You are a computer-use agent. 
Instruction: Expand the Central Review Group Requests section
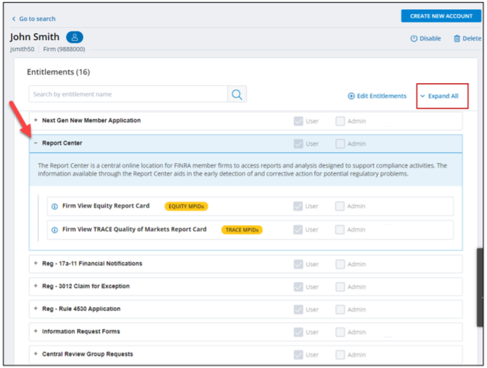coord(35,355)
